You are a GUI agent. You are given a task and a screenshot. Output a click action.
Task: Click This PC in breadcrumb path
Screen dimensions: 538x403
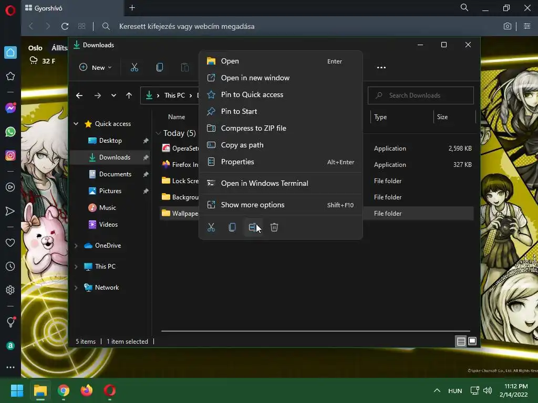click(174, 96)
